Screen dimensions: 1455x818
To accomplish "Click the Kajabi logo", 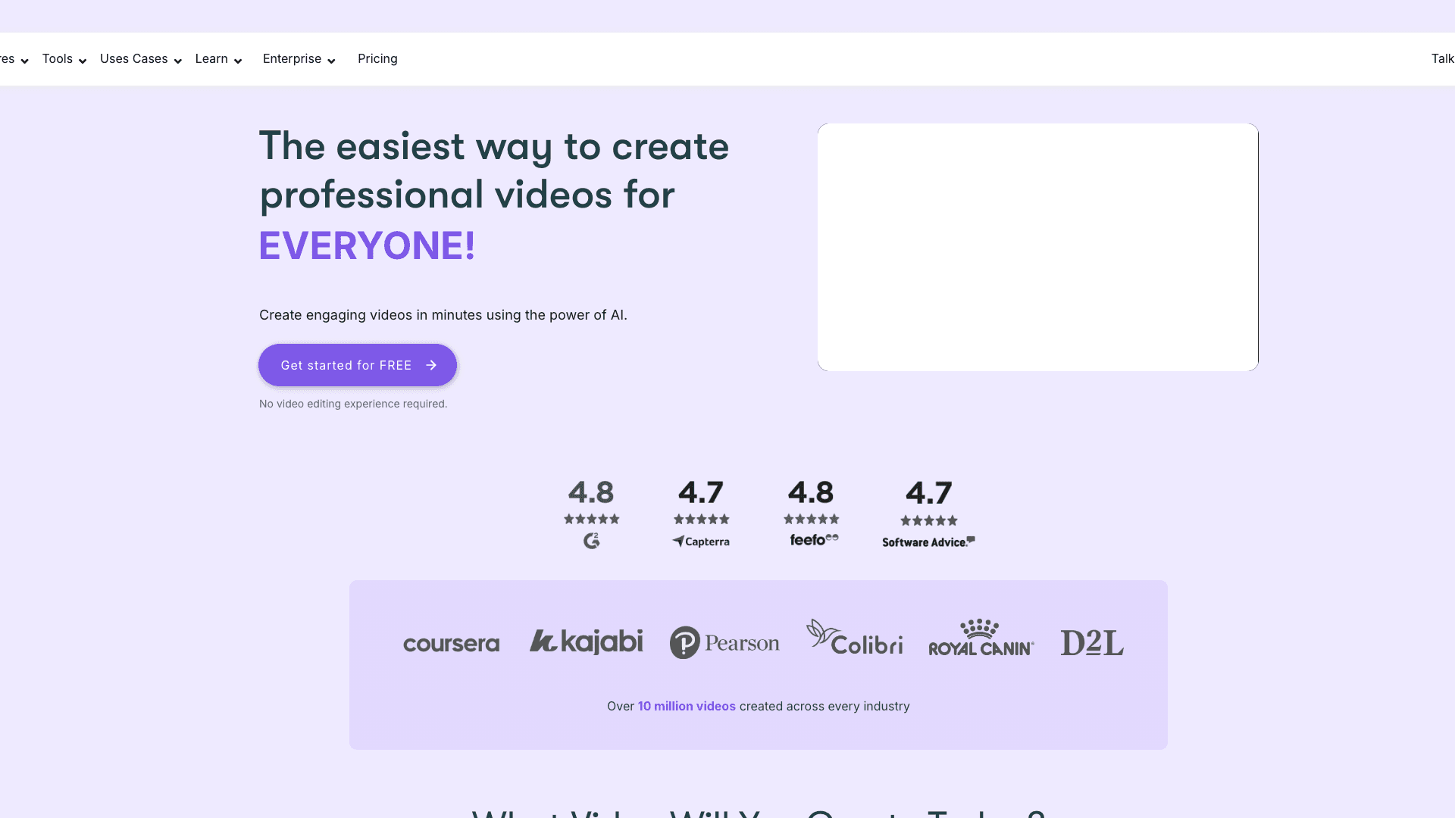I will 586,642.
